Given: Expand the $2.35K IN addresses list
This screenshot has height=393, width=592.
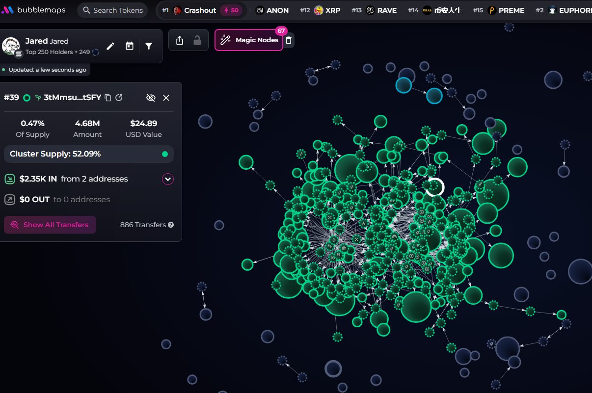Looking at the screenshot, I should click(168, 179).
